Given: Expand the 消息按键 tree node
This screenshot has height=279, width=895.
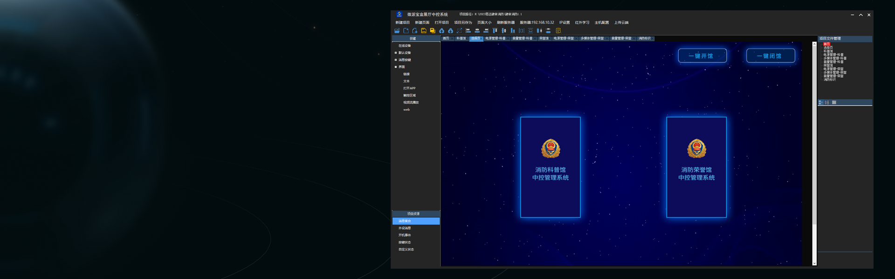Looking at the screenshot, I should [x=396, y=60].
